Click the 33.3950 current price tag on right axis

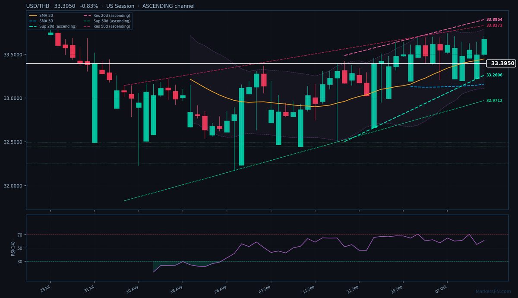click(x=501, y=63)
